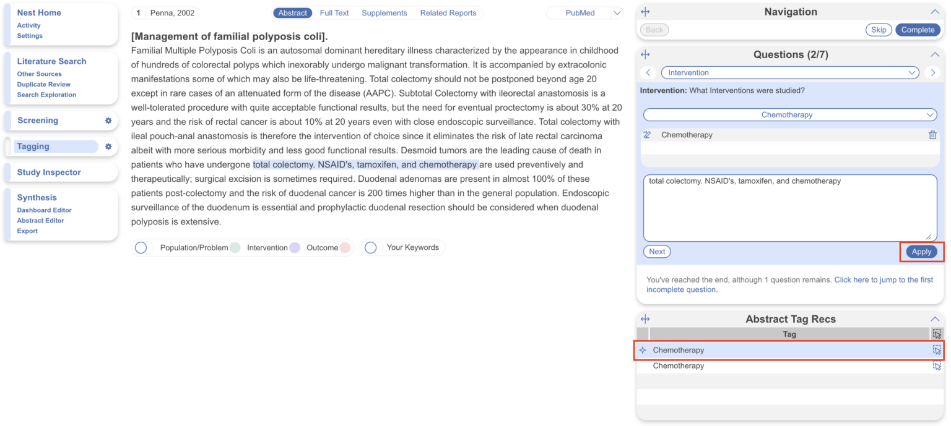Image resolution: width=951 pixels, height=426 pixels.
Task: Switch to the Supplements tab
Action: point(384,12)
